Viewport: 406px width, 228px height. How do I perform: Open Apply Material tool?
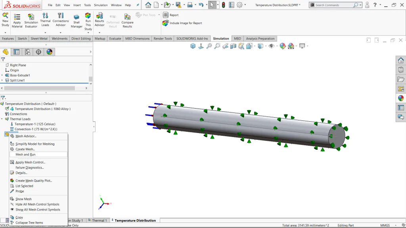click(17, 21)
